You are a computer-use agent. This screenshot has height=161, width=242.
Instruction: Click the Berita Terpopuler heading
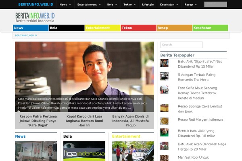177,55
